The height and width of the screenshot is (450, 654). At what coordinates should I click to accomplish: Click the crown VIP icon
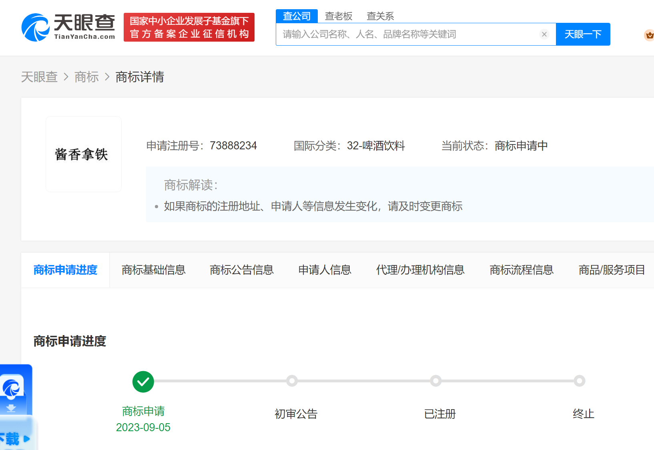tap(649, 35)
